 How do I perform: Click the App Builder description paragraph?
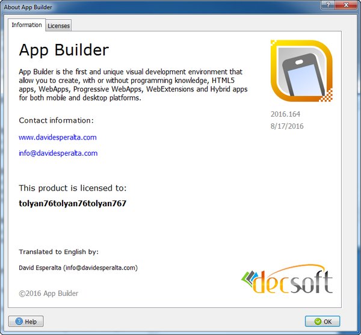tap(133, 85)
